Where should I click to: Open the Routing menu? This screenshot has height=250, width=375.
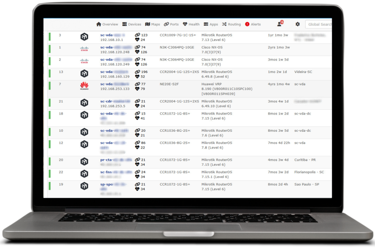[x=231, y=24]
